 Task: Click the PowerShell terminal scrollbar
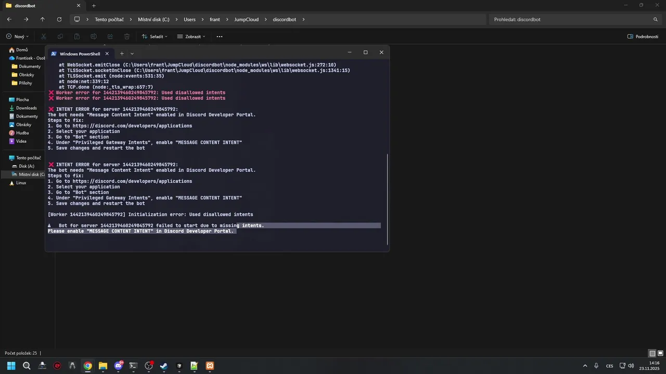(388, 199)
